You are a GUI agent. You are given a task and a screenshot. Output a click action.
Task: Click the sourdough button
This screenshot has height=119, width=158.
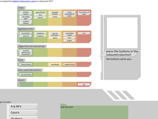55,64
